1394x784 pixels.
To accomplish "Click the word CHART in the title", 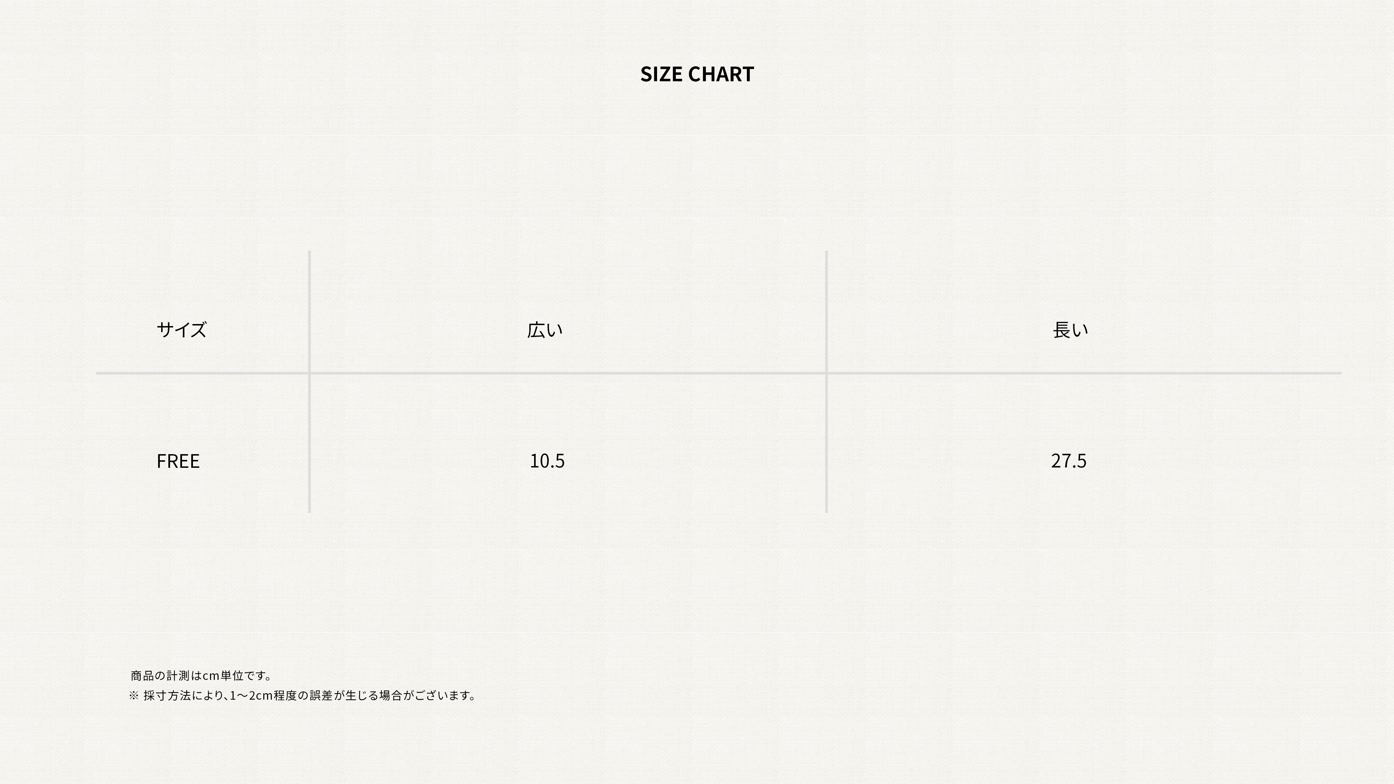I will click(721, 74).
